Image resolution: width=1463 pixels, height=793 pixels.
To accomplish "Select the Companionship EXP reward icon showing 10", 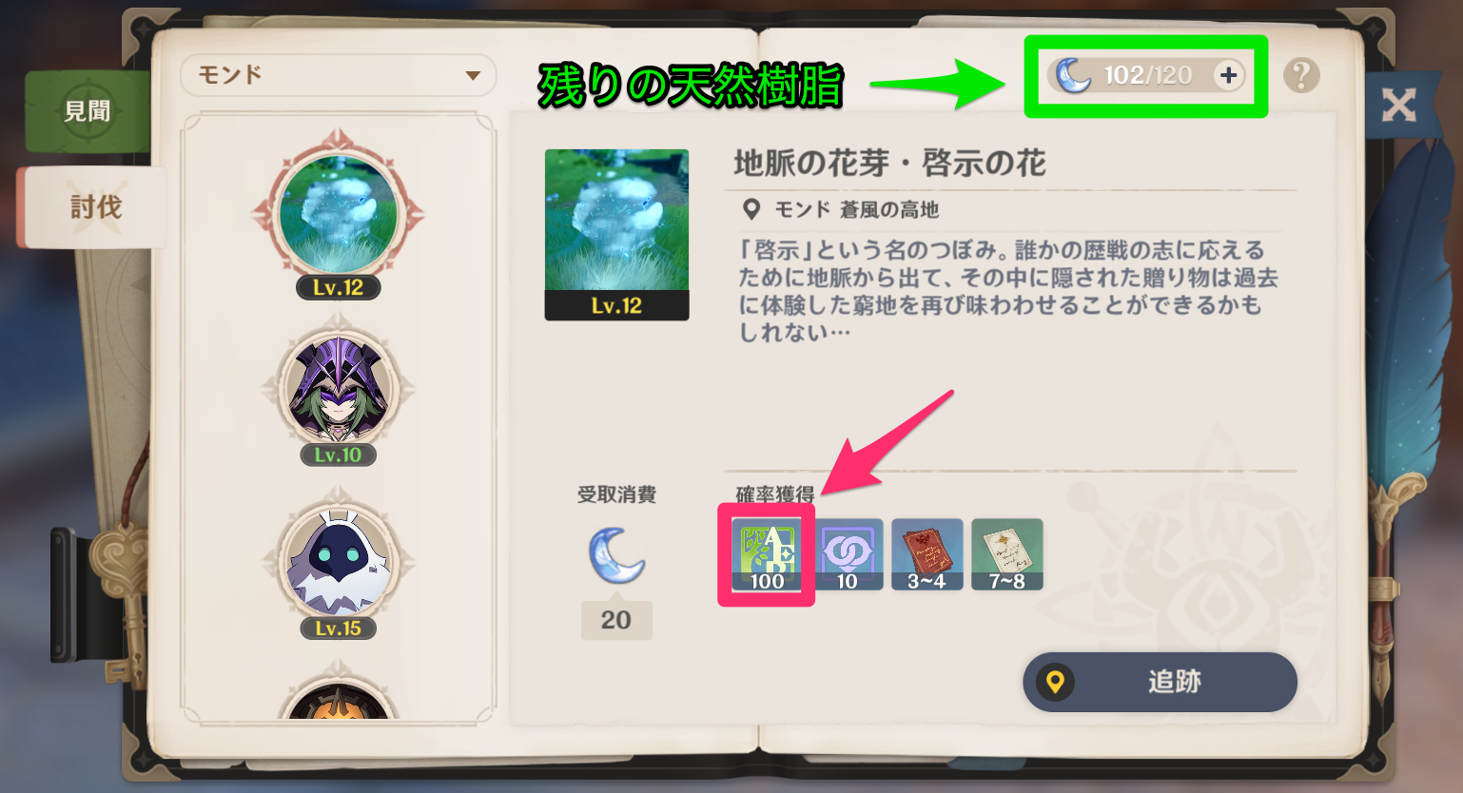I will click(848, 554).
